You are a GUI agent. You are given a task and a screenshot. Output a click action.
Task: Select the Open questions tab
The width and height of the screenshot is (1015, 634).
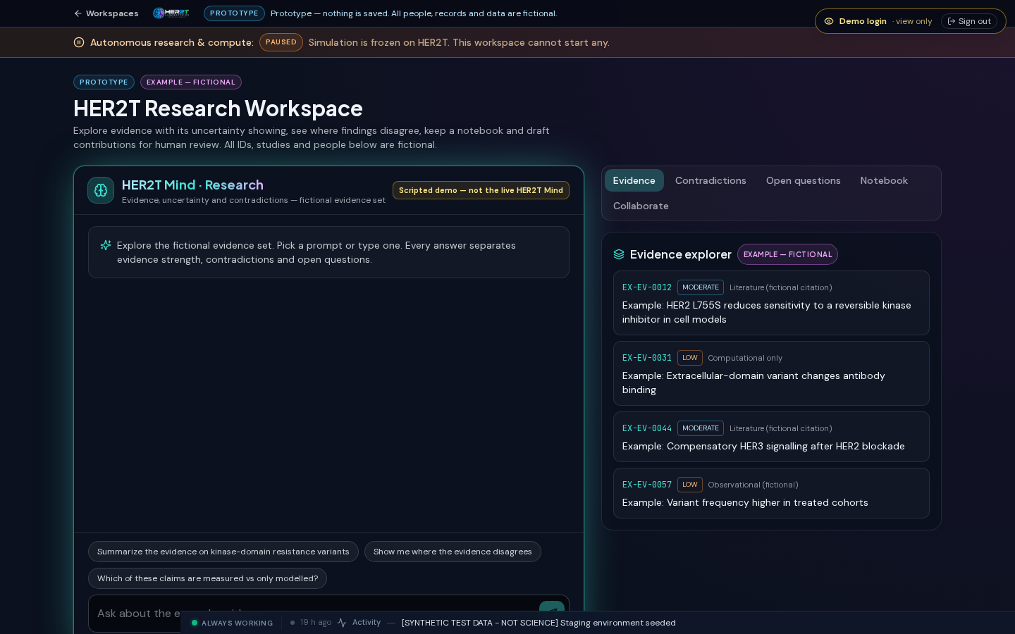tap(804, 180)
